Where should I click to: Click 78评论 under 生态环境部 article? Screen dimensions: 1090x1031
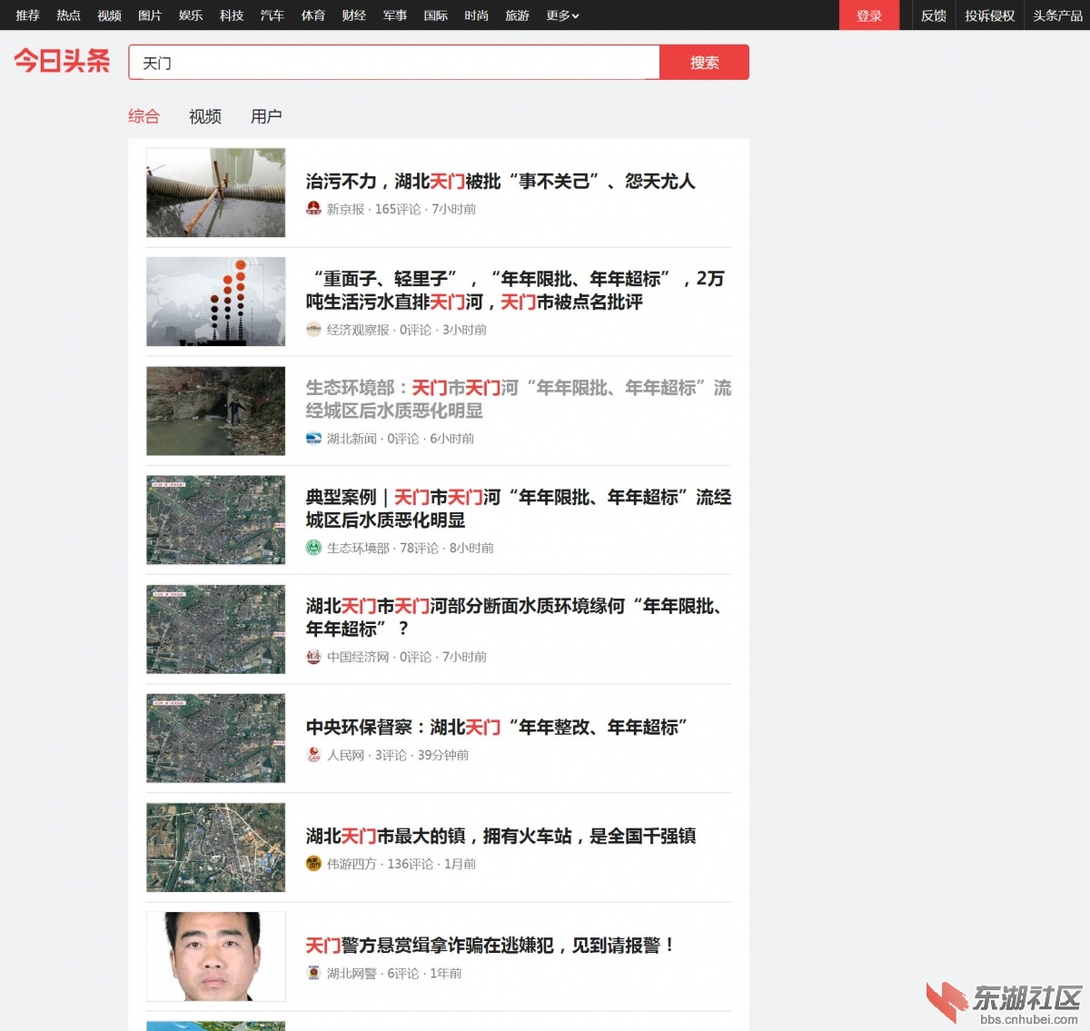(x=420, y=548)
